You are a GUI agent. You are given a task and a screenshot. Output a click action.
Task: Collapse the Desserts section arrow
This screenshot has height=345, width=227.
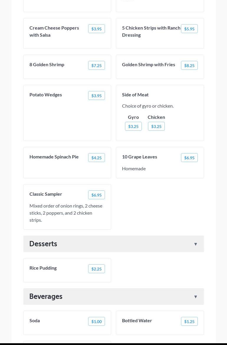click(x=195, y=244)
